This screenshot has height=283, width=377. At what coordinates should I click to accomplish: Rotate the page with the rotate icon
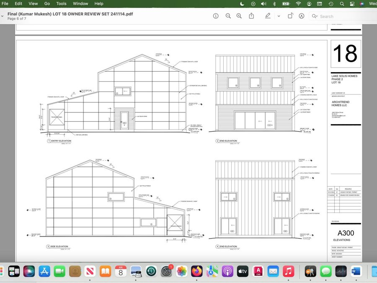point(290,16)
